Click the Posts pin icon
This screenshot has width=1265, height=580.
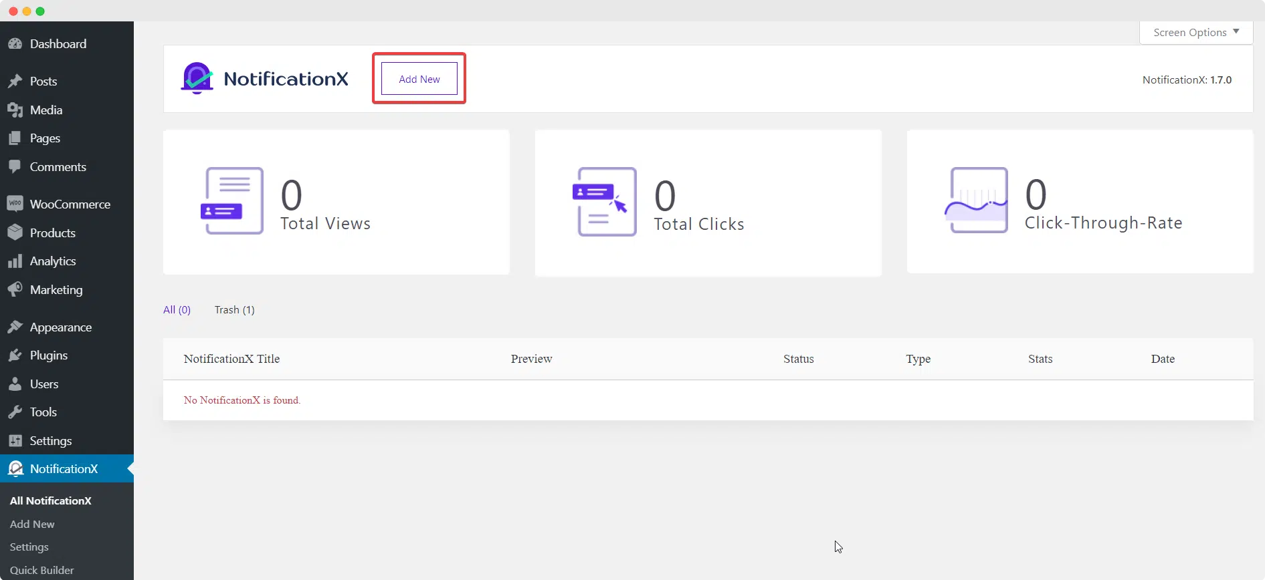pos(15,82)
